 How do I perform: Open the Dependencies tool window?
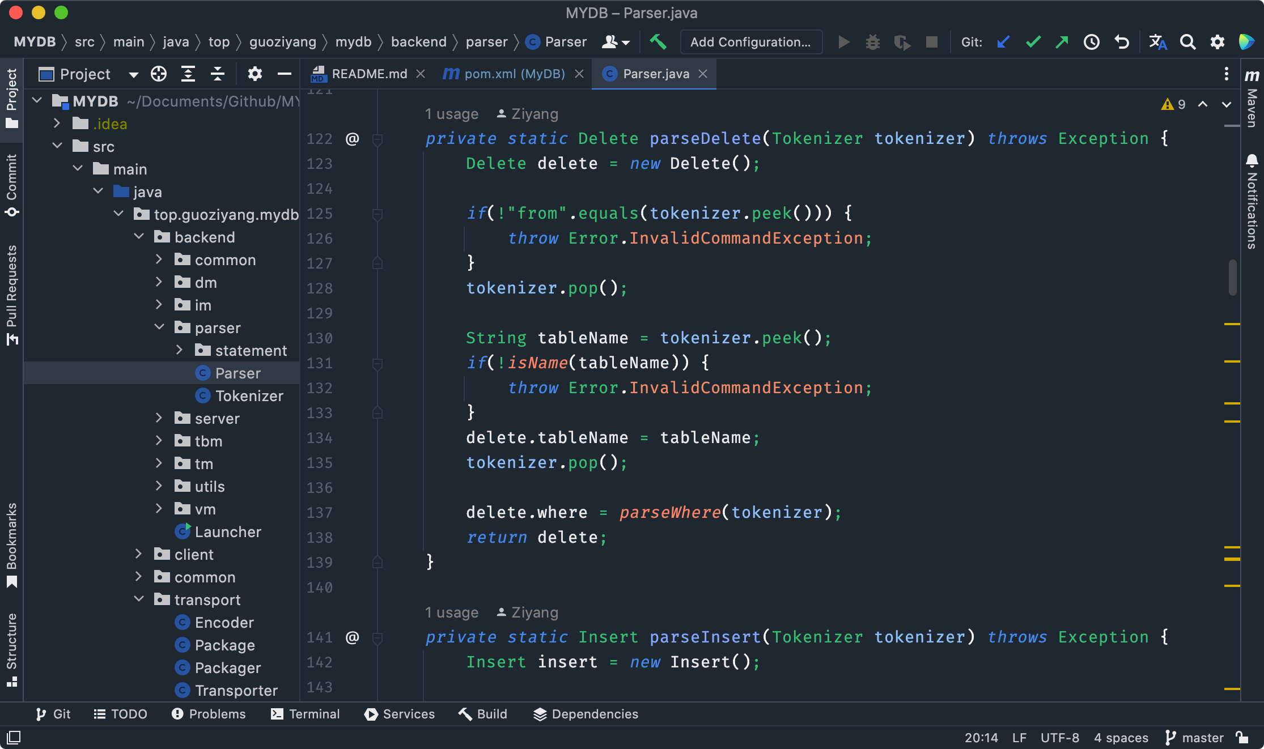[x=586, y=714]
